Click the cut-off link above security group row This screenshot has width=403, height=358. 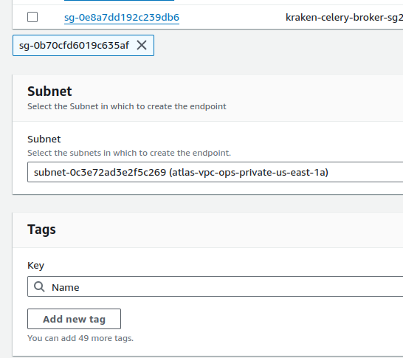119,0
